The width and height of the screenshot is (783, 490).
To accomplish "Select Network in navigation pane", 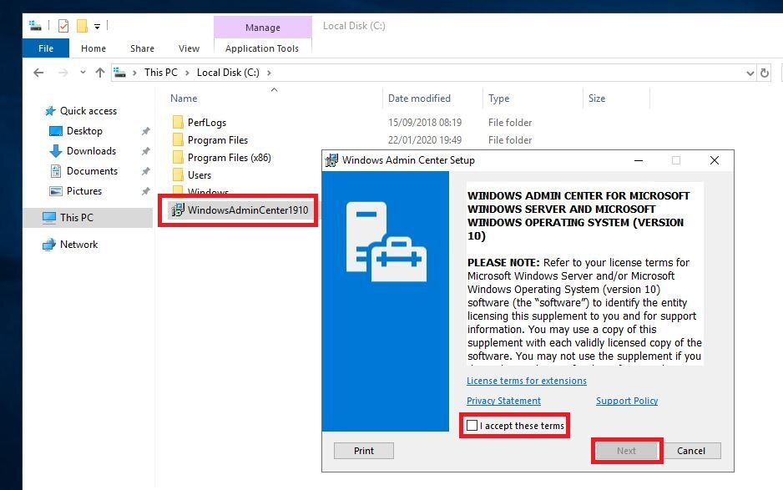I will (79, 245).
